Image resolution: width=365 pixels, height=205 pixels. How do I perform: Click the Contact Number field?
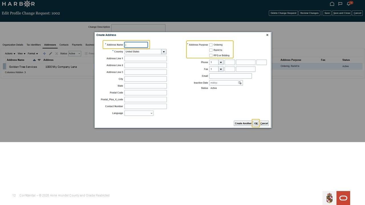tap(145, 106)
